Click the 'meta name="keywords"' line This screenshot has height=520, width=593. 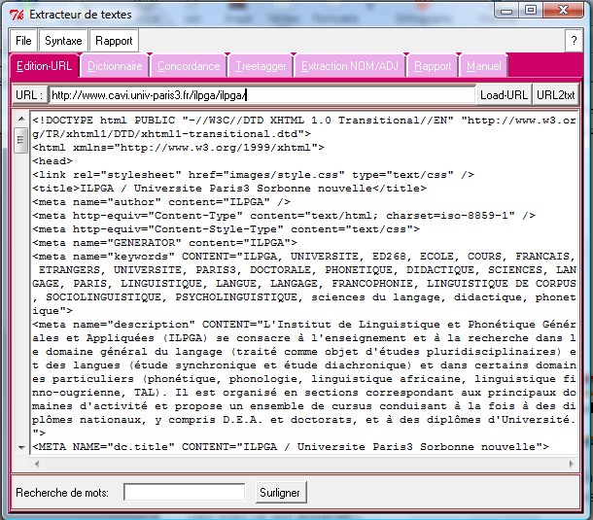pos(304,284)
